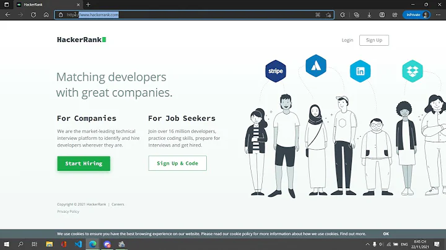Viewport: 446px width, 250px height.
Task: Click the Dropbox hexagon logo
Action: (413, 71)
